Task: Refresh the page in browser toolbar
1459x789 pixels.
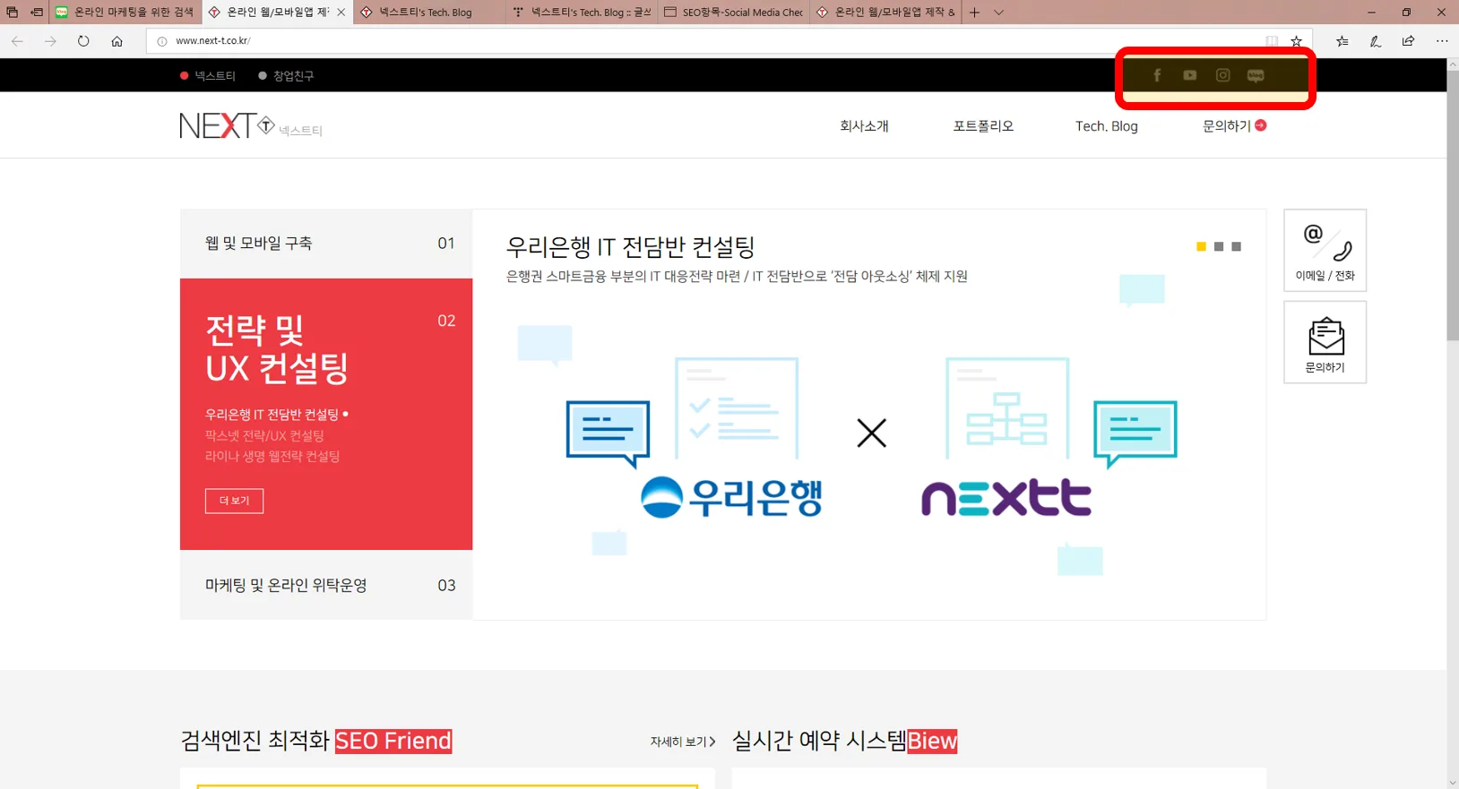Action: pos(83,41)
